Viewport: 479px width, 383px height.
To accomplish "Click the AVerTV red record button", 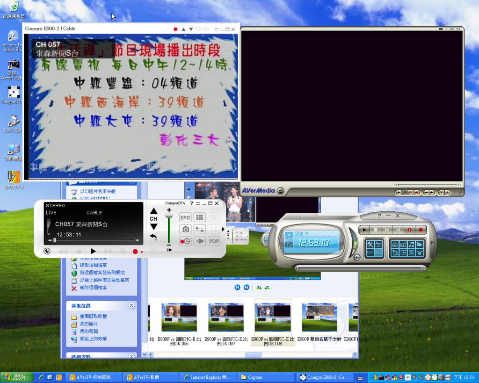I will coord(421,230).
